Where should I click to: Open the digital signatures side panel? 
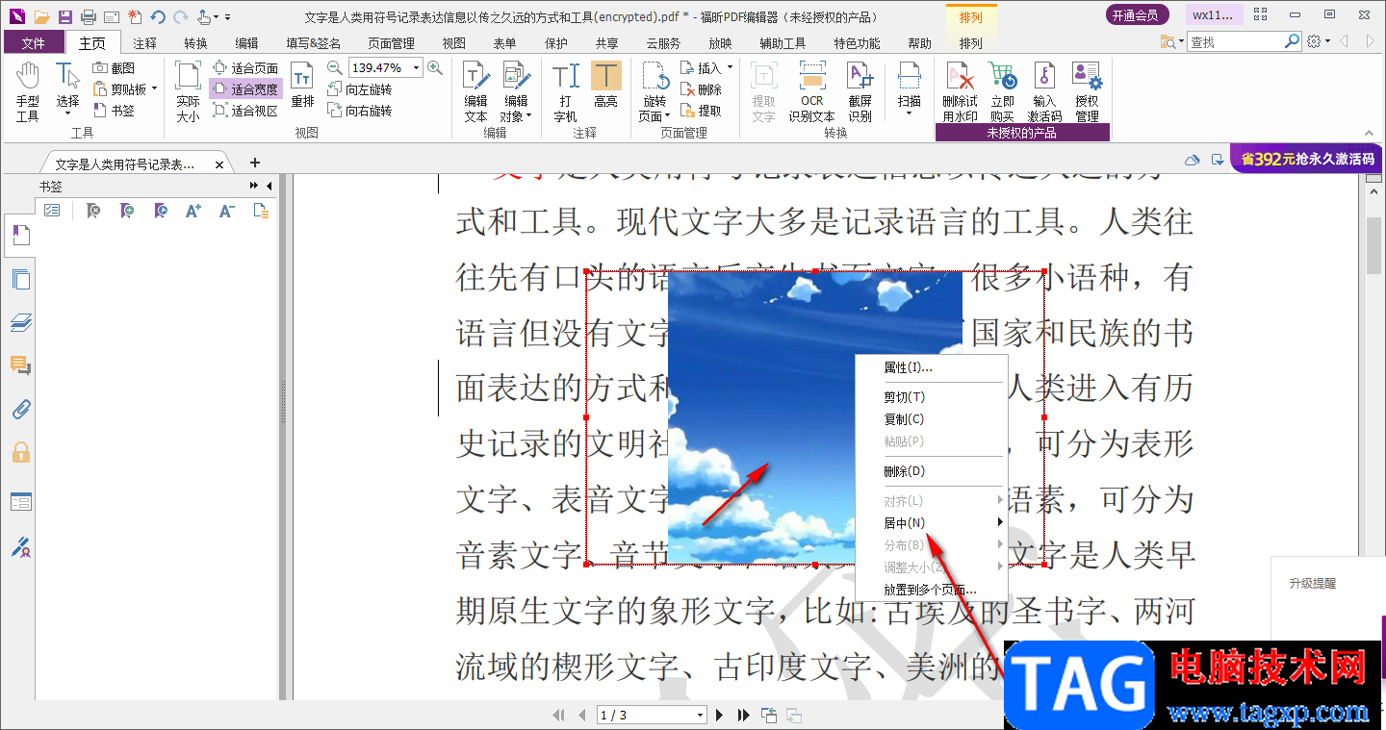point(20,547)
